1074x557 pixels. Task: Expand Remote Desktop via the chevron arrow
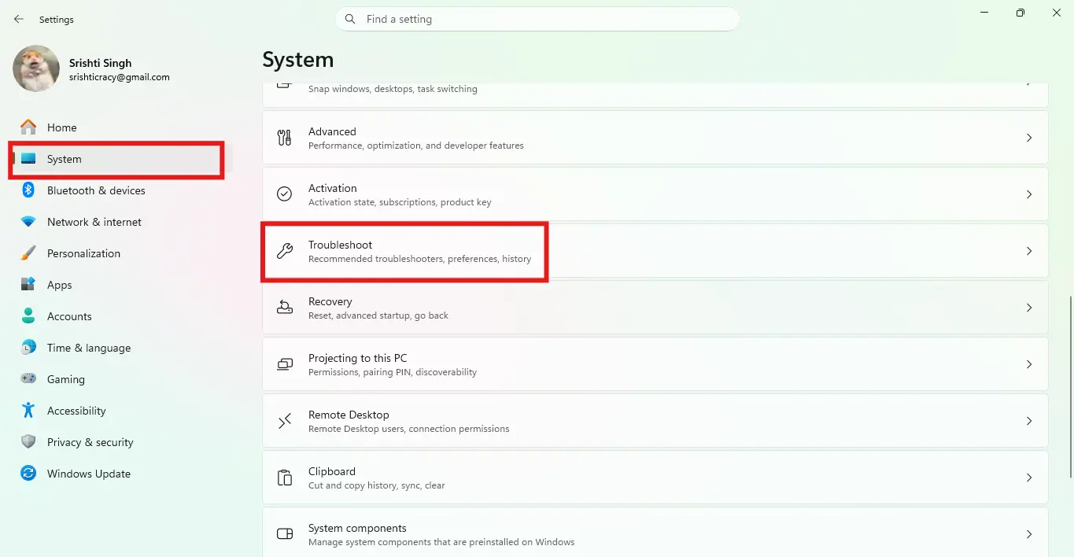point(1029,421)
